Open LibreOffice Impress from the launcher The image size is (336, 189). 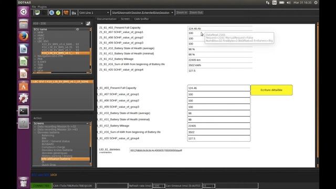click(23, 74)
